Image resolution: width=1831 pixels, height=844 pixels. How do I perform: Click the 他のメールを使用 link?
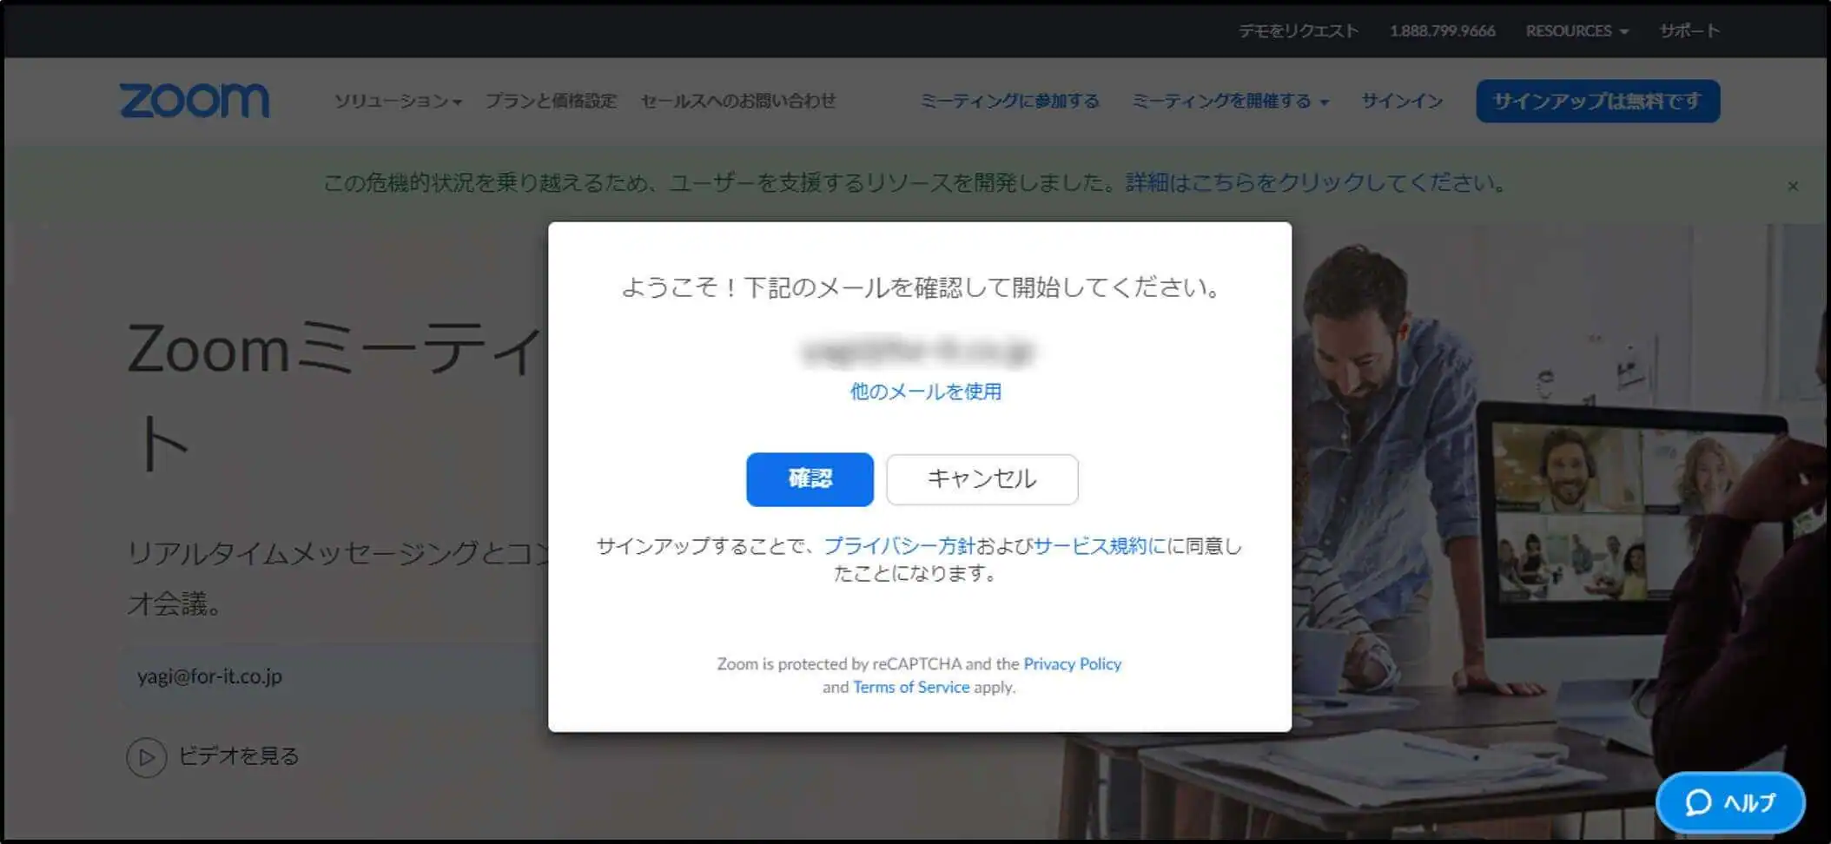[x=926, y=392]
